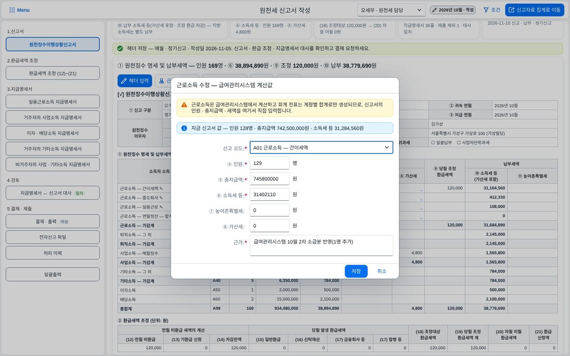Click the ⑥ 소득세 등 input field
The height and width of the screenshot is (356, 570).
[x=269, y=194]
